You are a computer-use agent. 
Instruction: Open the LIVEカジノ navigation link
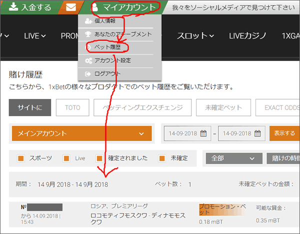(x=247, y=36)
